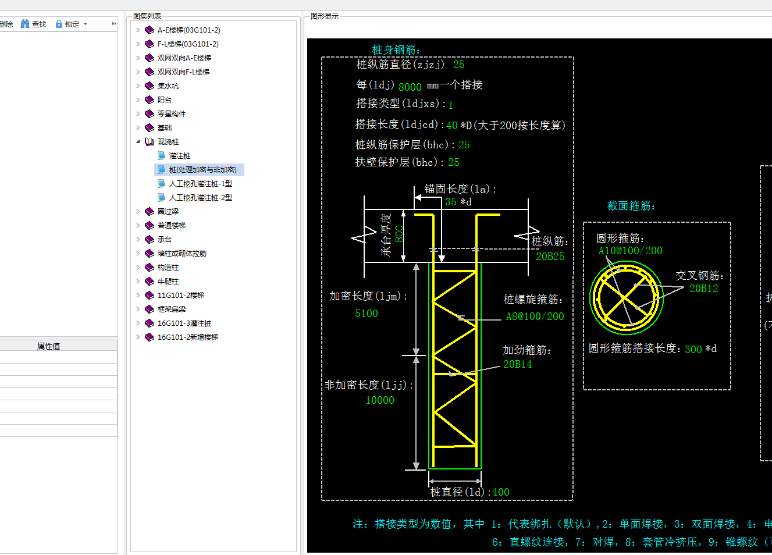
Task: Click the book icon beside 集水坑
Action: [x=150, y=86]
